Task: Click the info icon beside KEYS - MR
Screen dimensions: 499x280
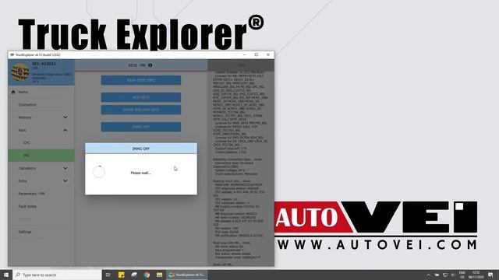Action: pos(150,65)
